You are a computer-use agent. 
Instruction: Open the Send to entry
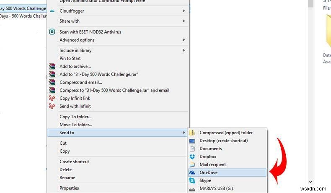click(118, 133)
